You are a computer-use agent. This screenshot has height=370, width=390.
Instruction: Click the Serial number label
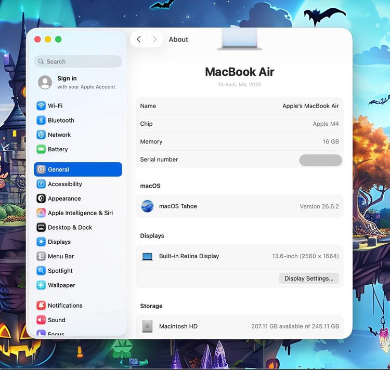click(159, 160)
